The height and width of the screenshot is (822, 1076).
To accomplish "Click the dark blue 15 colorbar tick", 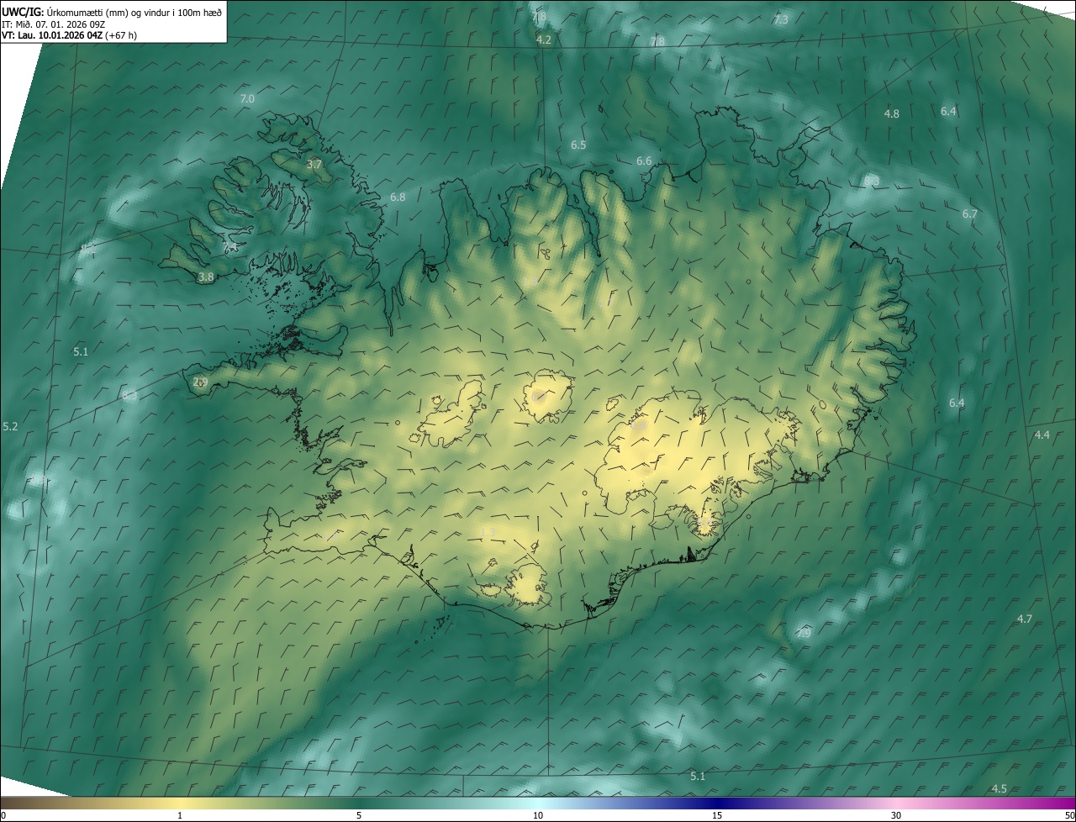I will click(717, 815).
